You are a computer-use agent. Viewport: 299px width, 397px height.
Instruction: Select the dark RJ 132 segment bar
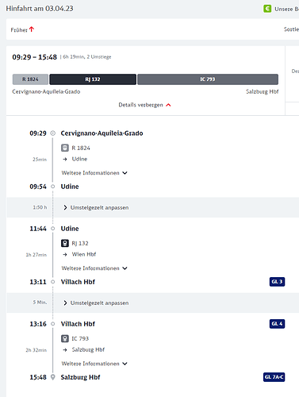[93, 79]
